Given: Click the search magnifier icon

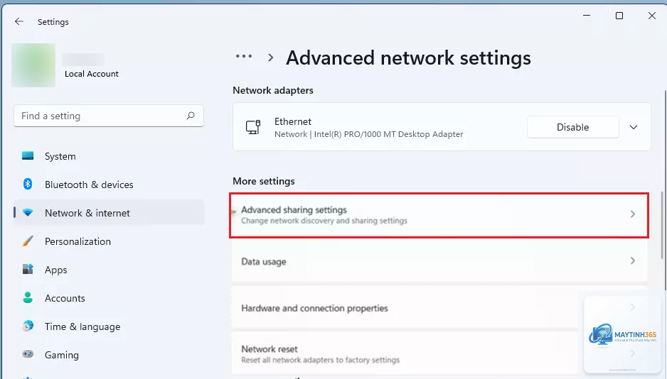Looking at the screenshot, I should tap(191, 116).
